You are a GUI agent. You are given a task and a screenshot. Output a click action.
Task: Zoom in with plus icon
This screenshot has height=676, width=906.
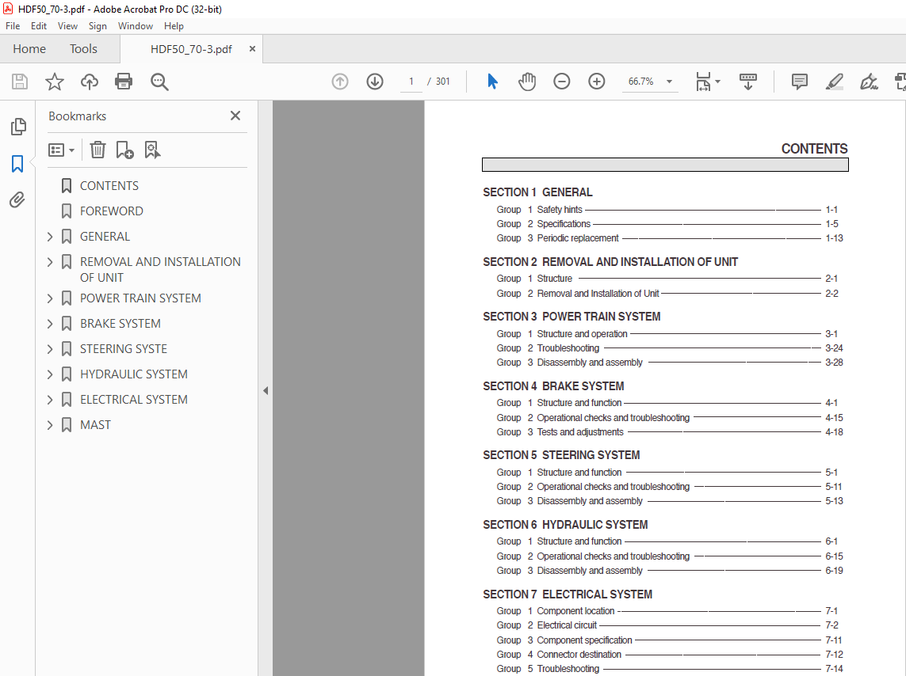coord(596,82)
